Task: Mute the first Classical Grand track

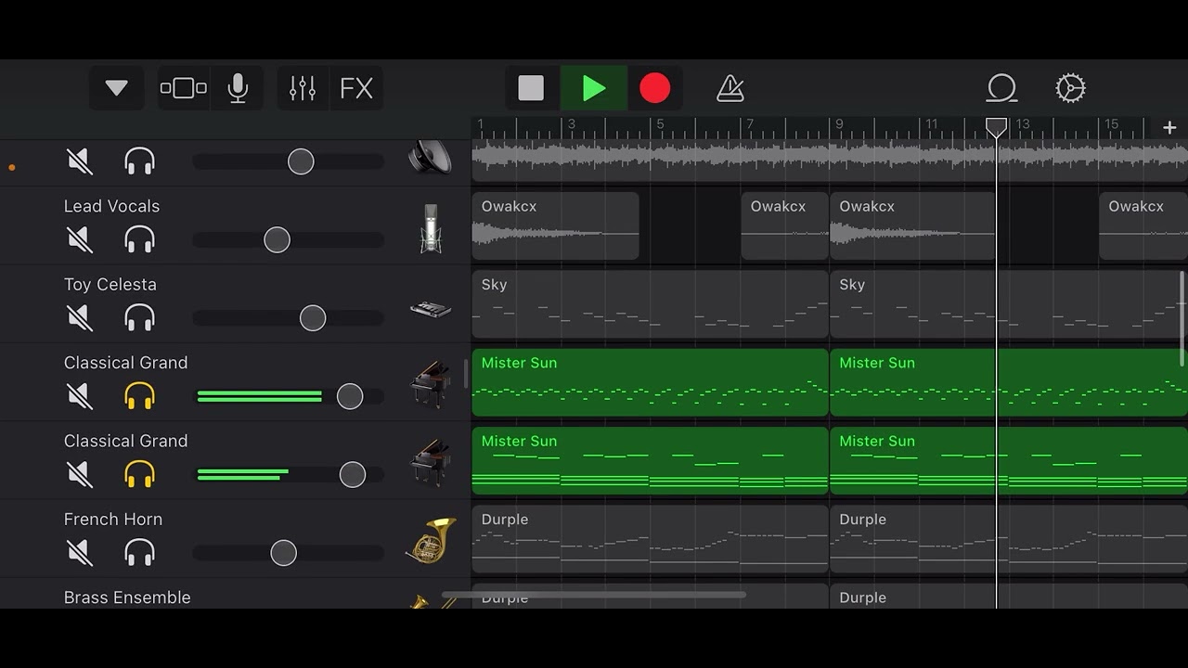Action: 80,397
